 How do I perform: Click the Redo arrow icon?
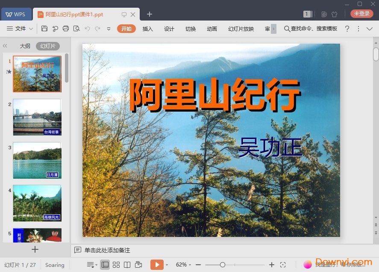coord(99,29)
